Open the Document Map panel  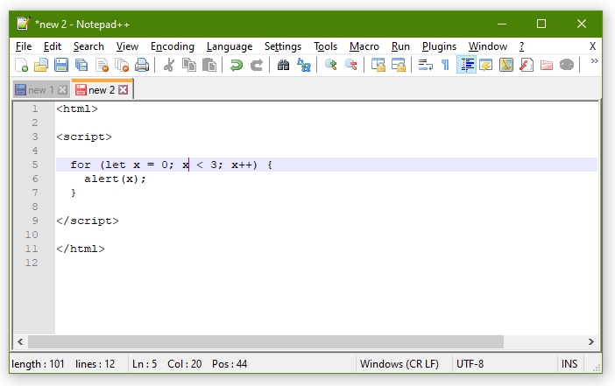[506, 65]
